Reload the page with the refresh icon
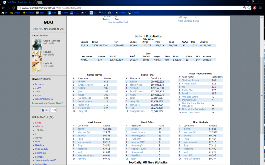Image resolution: width=265 pixels, height=165 pixels. point(13,7)
